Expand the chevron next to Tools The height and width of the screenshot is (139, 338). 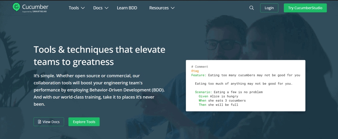click(83, 8)
